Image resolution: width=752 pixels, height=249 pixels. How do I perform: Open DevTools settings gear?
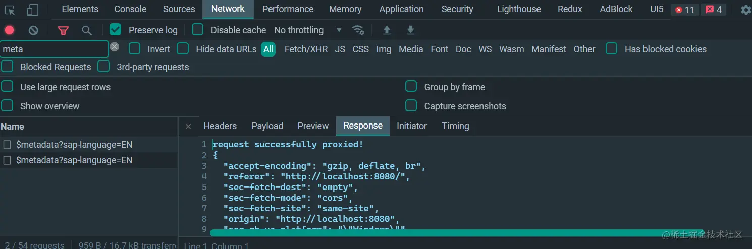[745, 10]
